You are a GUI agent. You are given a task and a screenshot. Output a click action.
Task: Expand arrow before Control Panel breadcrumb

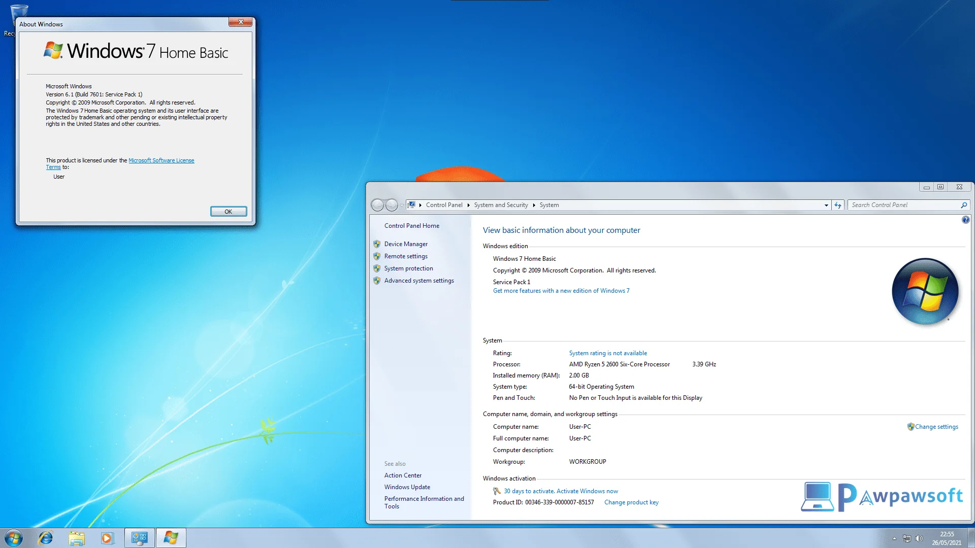[420, 205]
